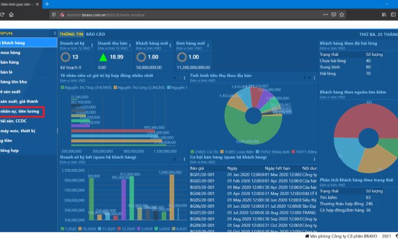
Task: Sort by the Ngày hết hạn column header
Action: point(277,168)
